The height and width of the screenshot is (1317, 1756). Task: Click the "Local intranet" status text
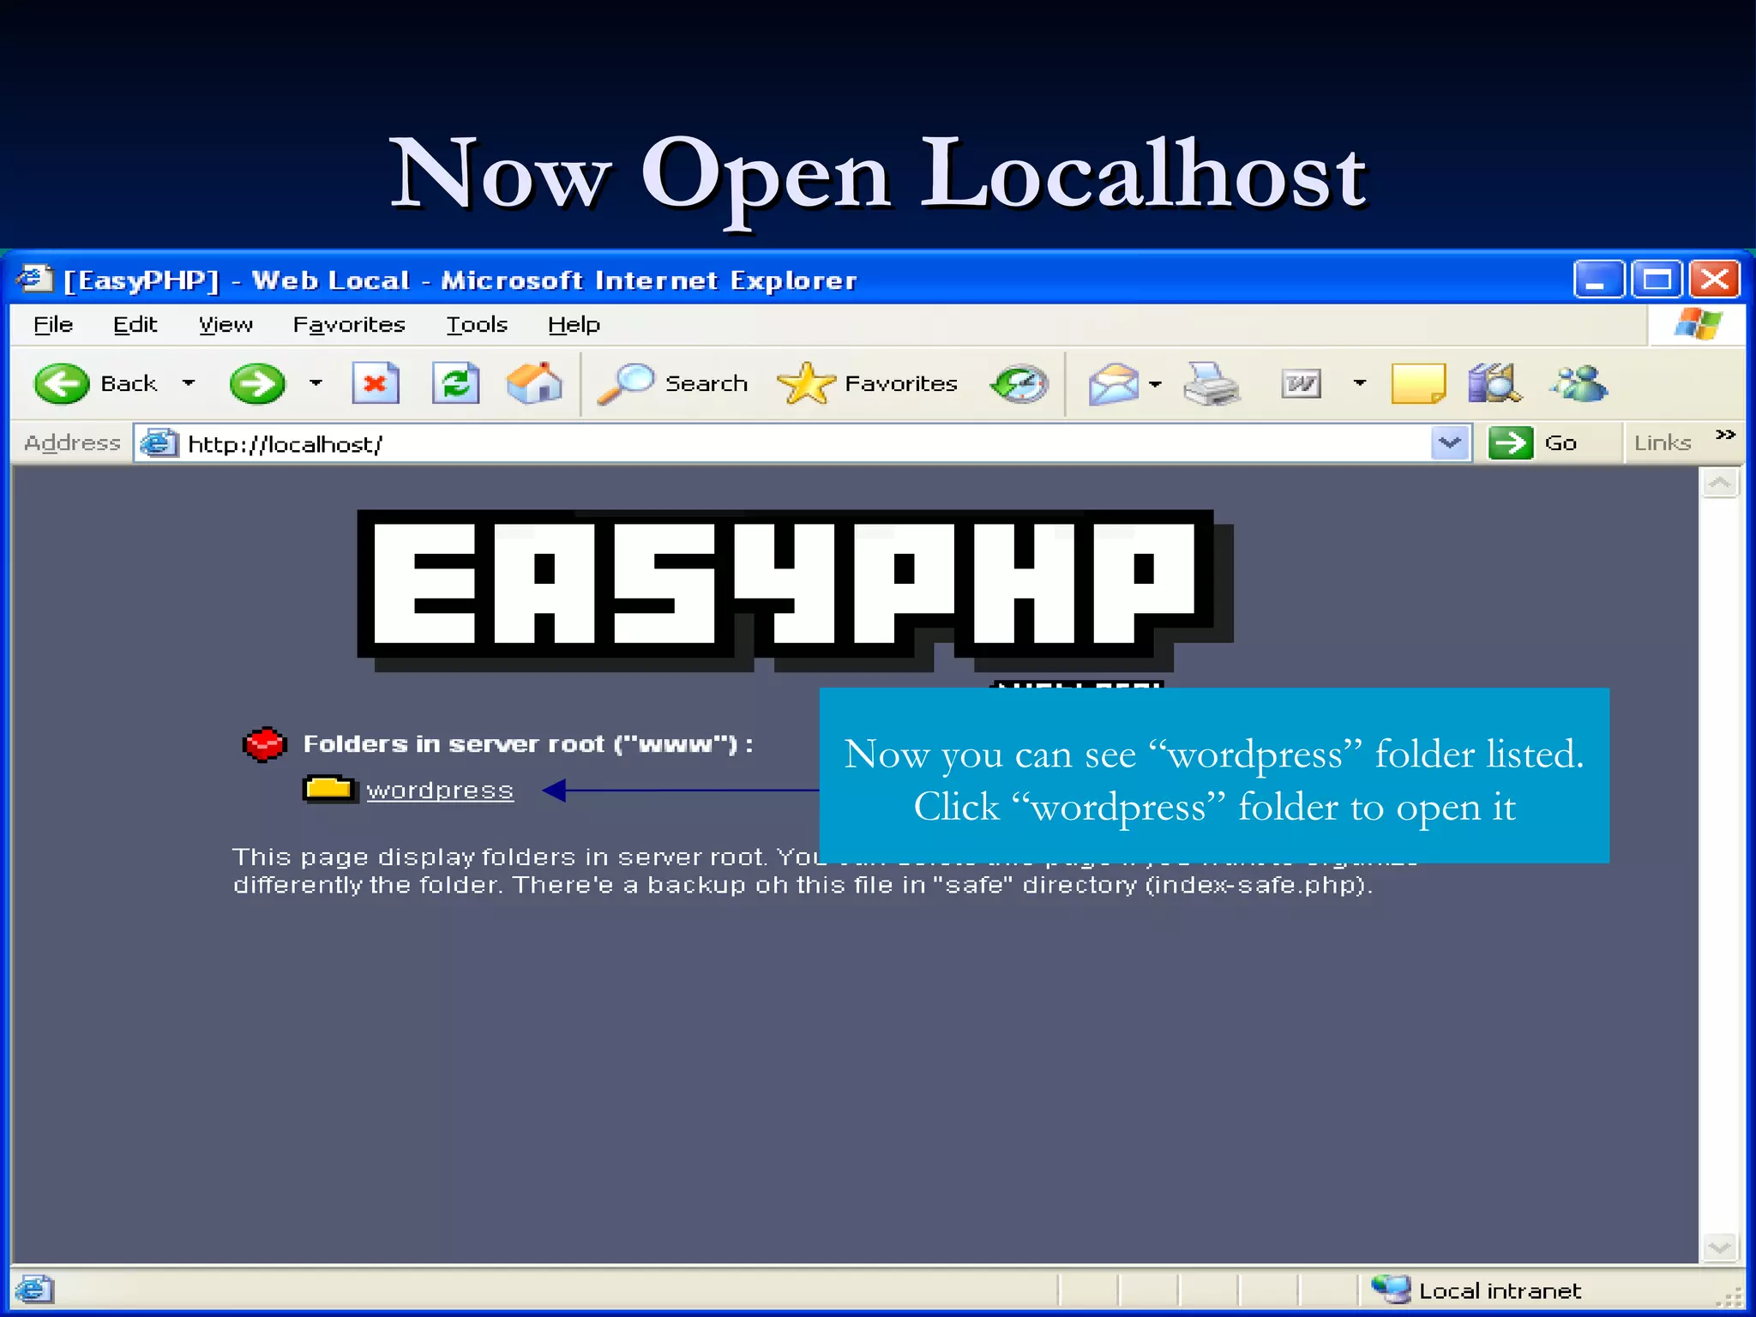(1500, 1290)
